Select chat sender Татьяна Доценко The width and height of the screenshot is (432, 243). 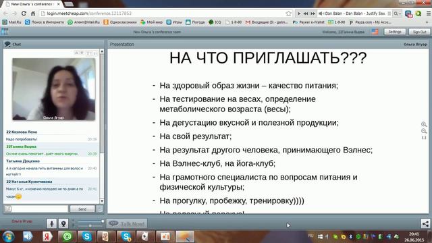click(23, 161)
